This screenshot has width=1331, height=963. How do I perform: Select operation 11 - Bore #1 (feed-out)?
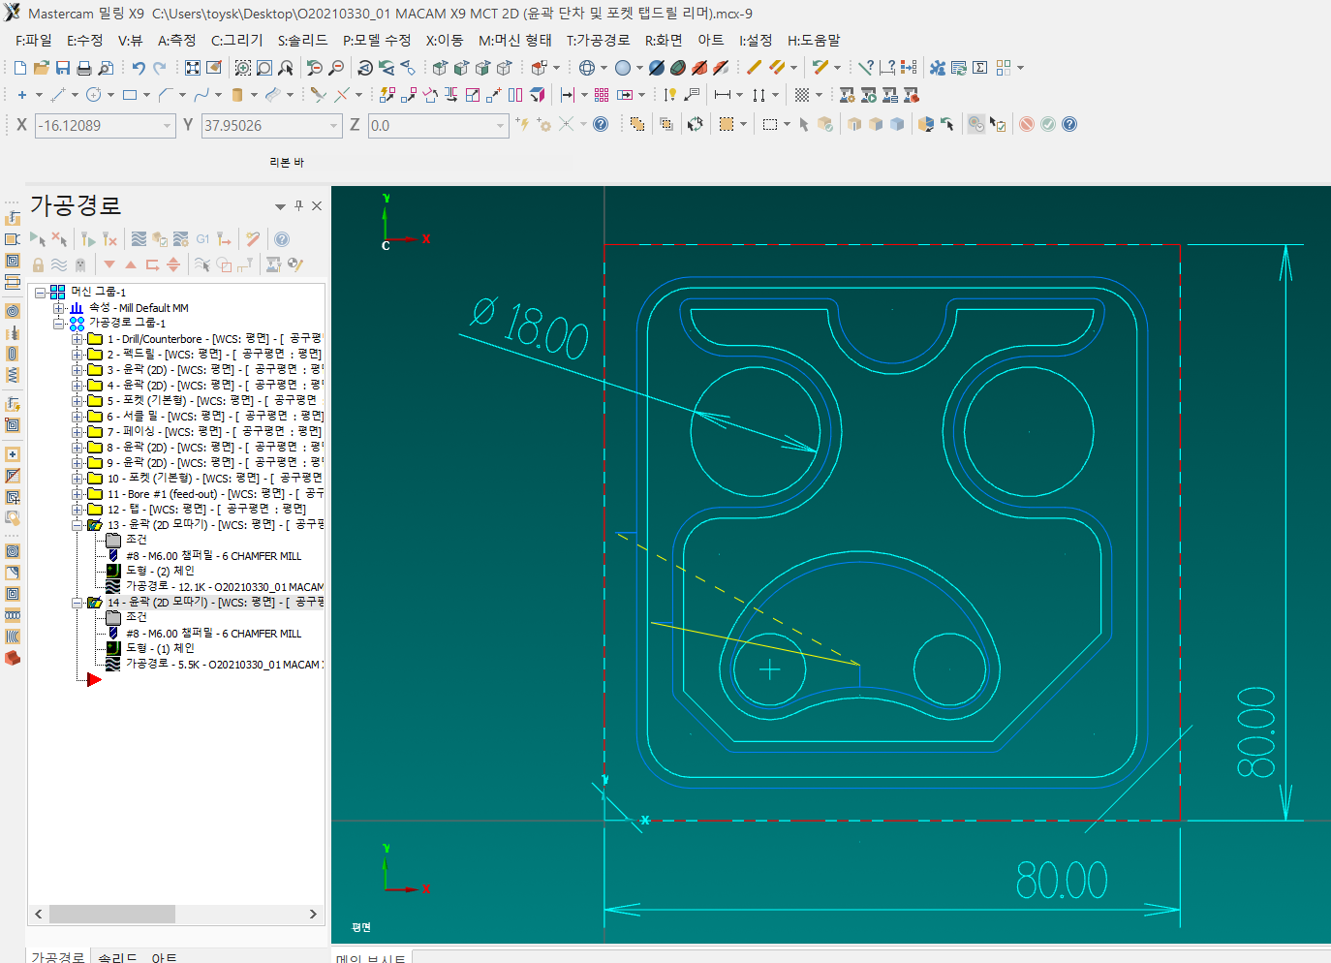(x=215, y=494)
